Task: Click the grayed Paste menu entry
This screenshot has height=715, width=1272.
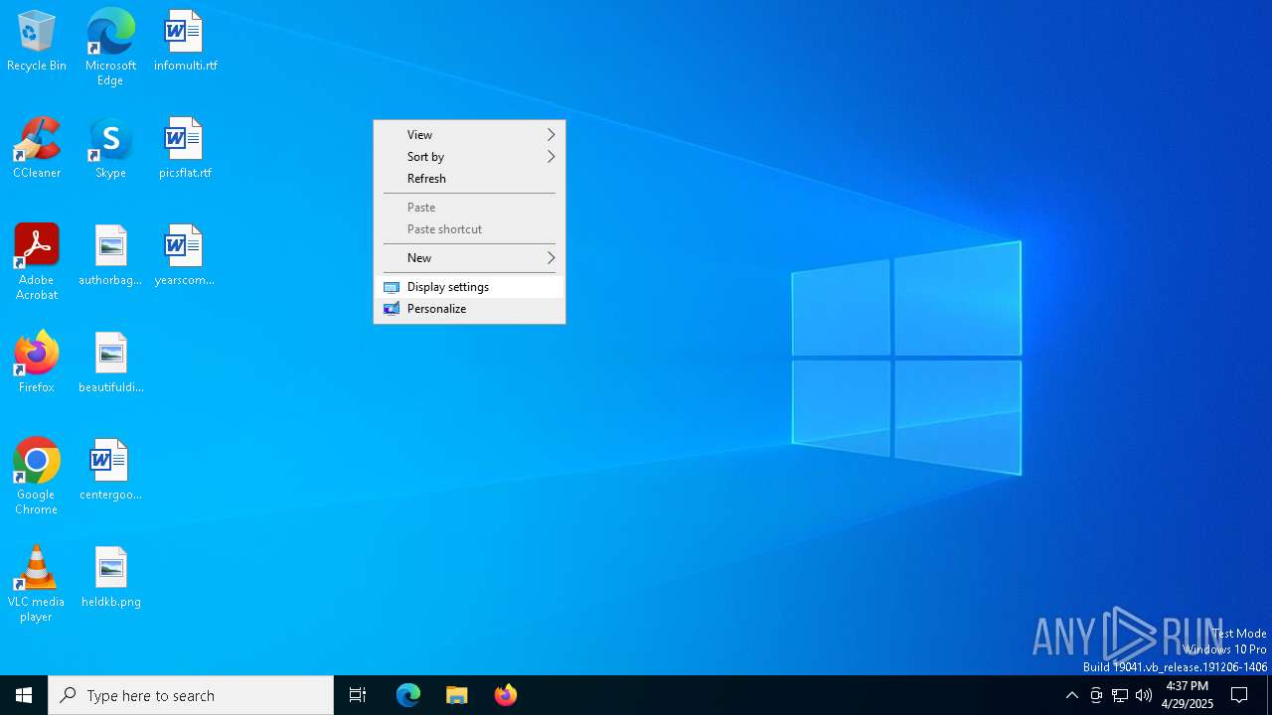Action: [469, 208]
